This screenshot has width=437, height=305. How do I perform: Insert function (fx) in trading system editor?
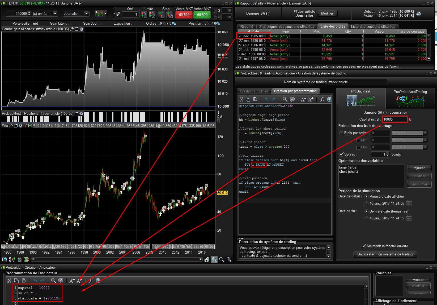322,99
